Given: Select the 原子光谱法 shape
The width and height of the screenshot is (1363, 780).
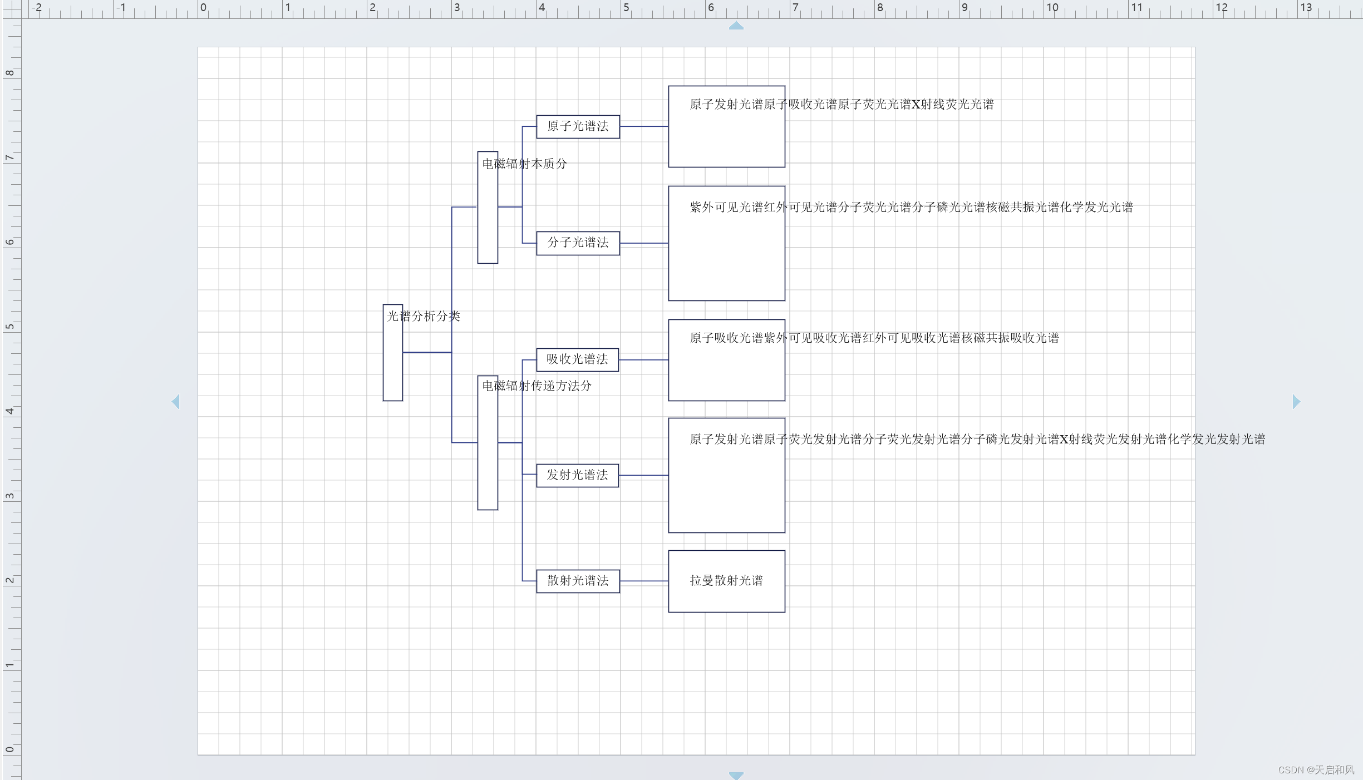Looking at the screenshot, I should click(x=578, y=127).
